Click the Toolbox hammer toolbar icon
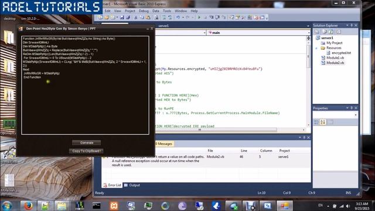The height and width of the screenshot is (211, 375). coord(244,17)
